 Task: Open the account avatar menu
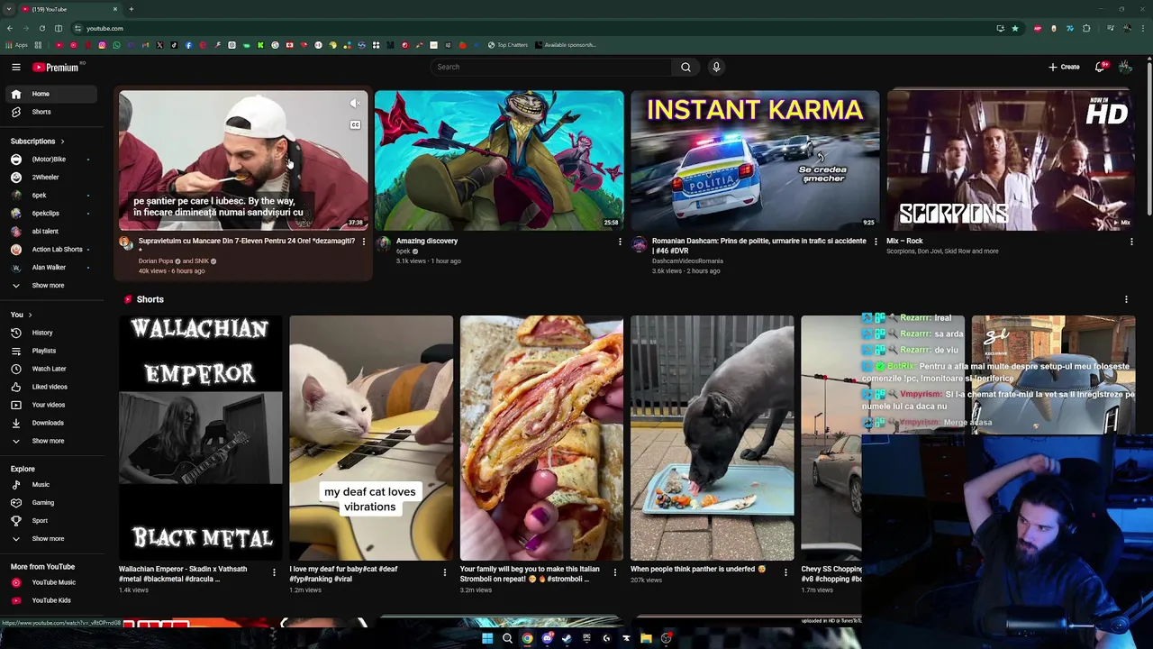click(1125, 67)
